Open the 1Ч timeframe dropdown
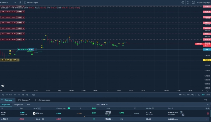Image resolution: width=211 pixels, height=122 pixels. tap(15, 2)
